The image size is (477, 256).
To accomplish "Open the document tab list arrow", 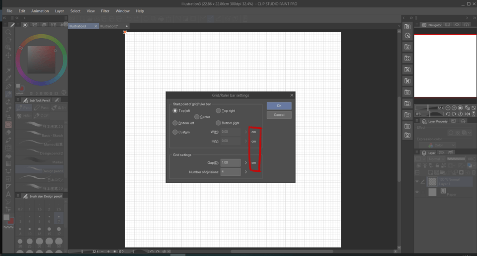I will [x=399, y=26].
